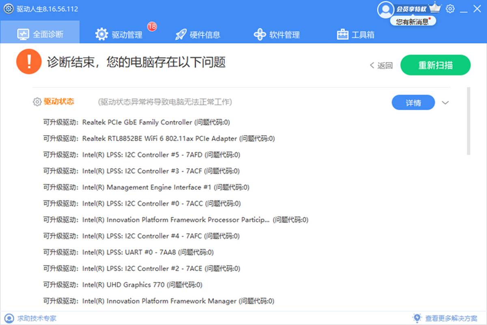This screenshot has height=325, width=487.
Task: Click the 驱动状态 status gear icon
Action: [37, 102]
